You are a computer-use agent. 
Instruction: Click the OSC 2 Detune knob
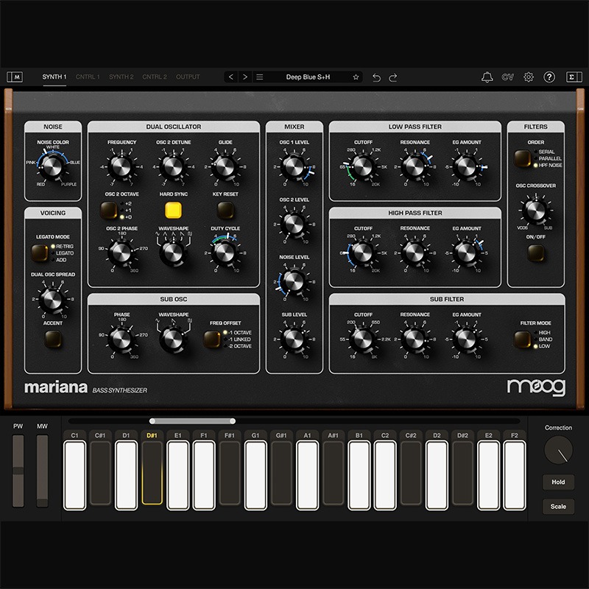[173, 166]
